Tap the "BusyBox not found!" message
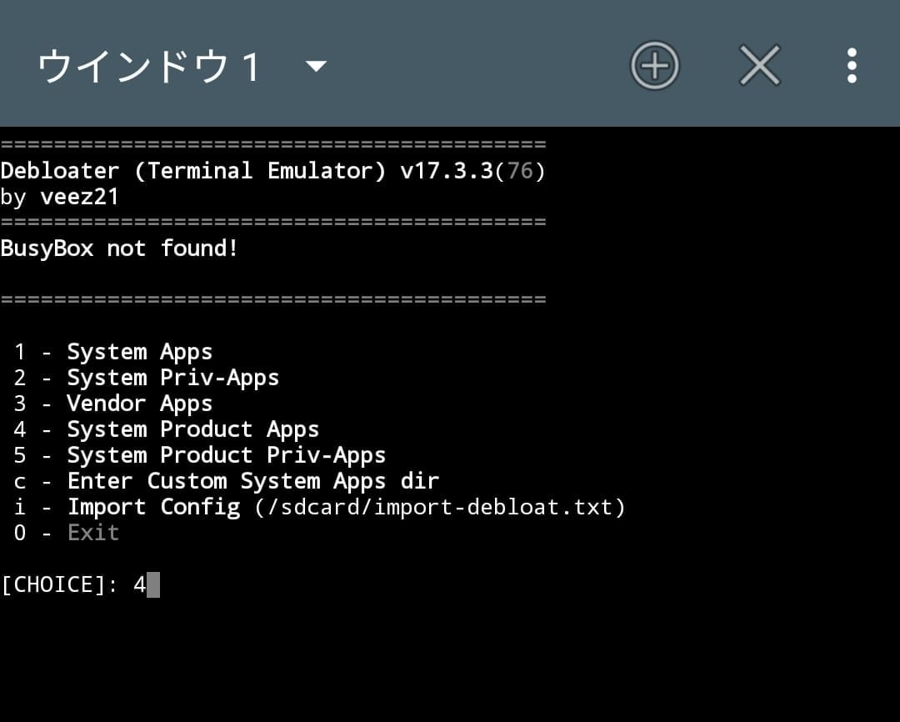The width and height of the screenshot is (900, 722). point(119,248)
